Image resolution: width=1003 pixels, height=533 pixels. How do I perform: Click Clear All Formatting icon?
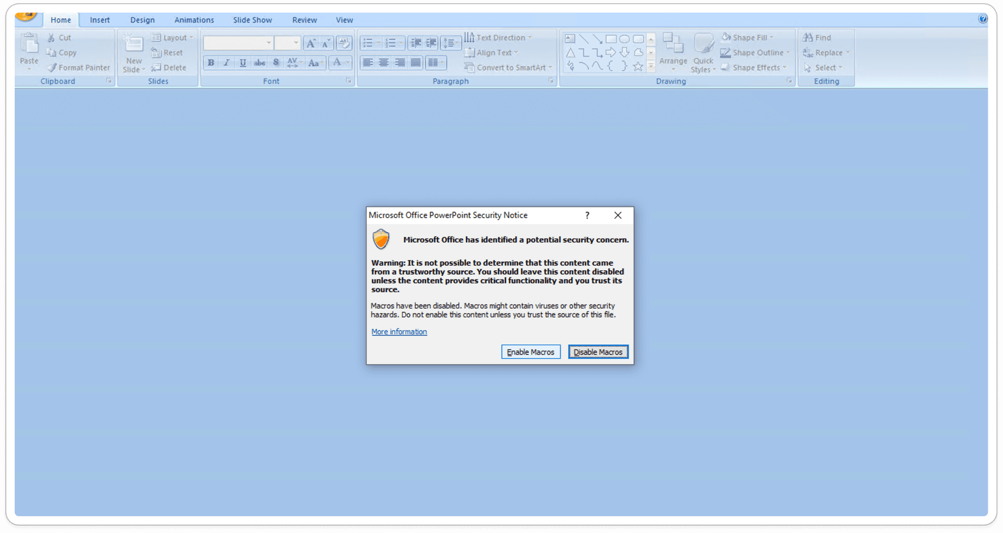[x=344, y=43]
